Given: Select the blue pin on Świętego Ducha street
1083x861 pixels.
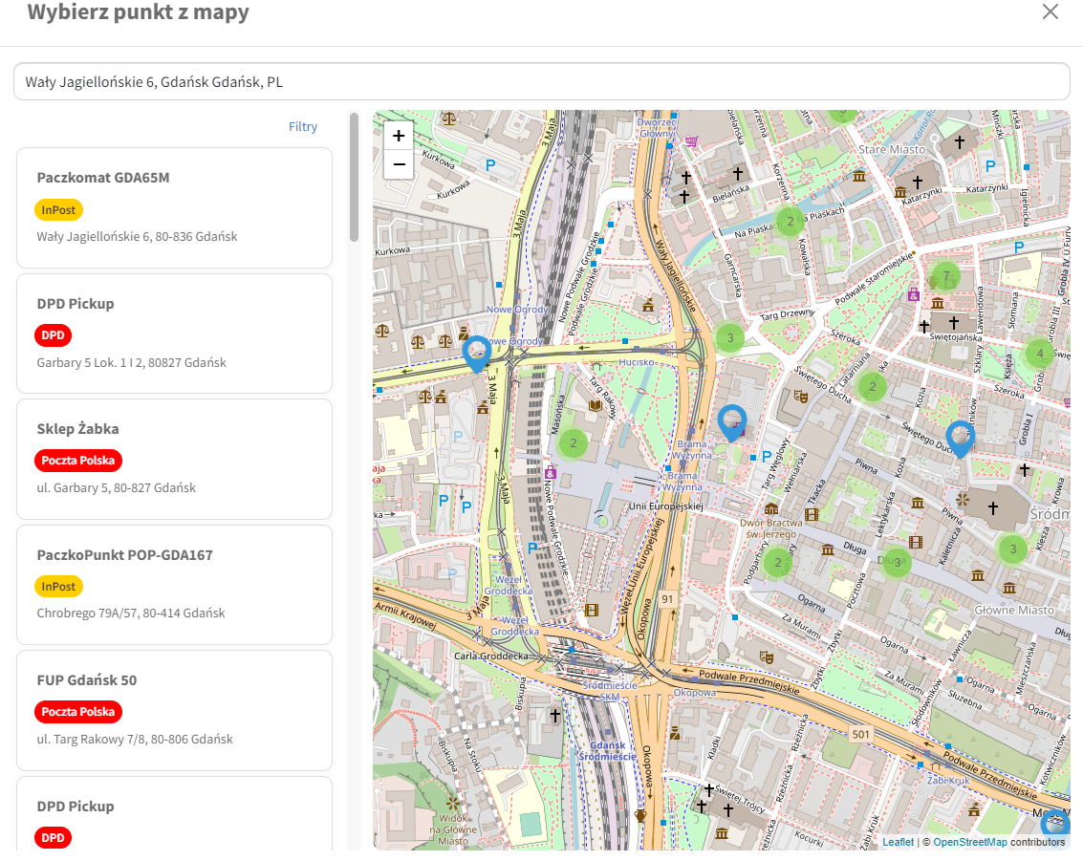Looking at the screenshot, I should [x=960, y=439].
